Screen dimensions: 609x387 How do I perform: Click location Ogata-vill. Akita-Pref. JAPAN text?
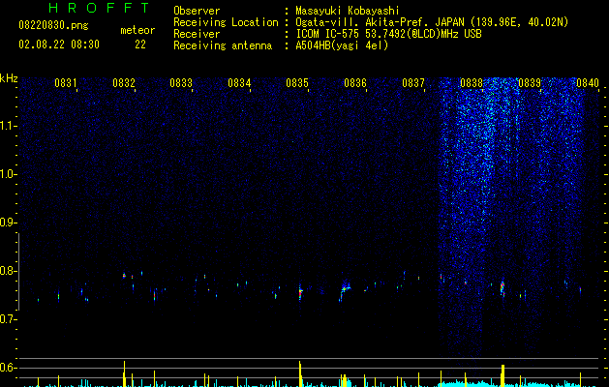(380, 22)
